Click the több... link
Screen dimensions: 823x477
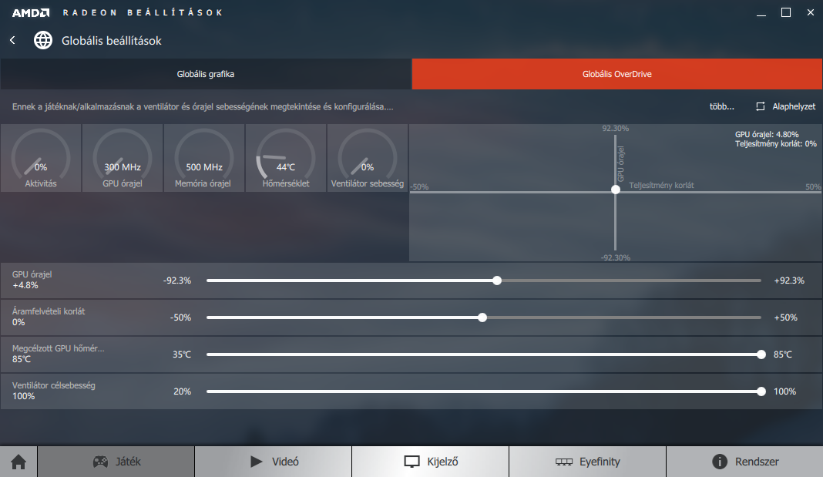tap(722, 106)
